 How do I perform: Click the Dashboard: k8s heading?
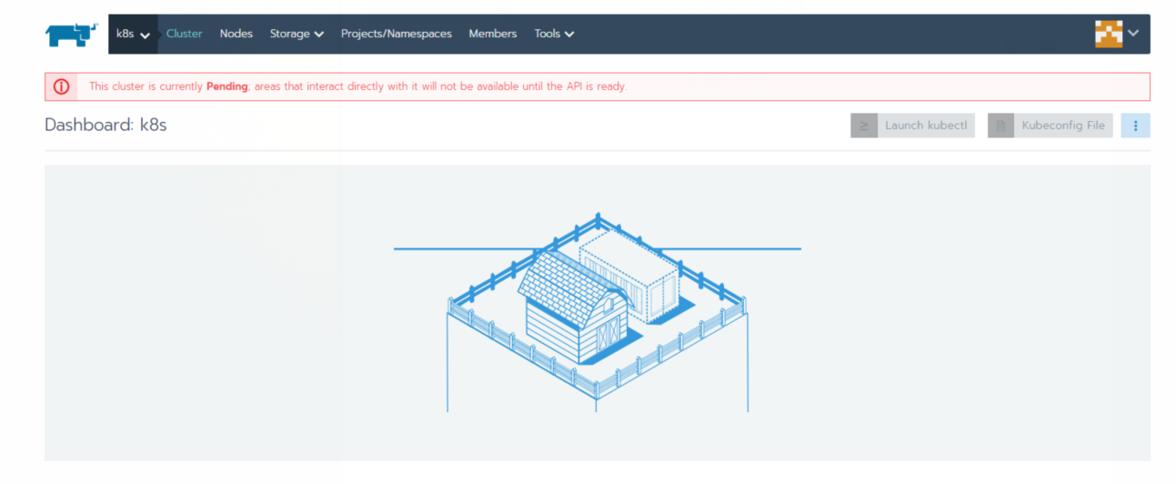pyautogui.click(x=106, y=125)
